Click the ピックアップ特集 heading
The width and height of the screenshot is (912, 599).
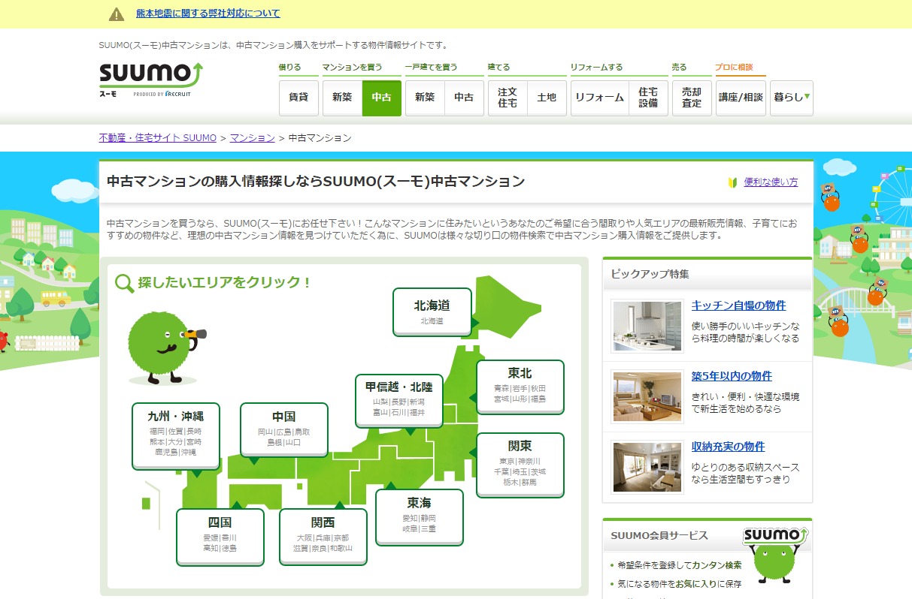(650, 274)
